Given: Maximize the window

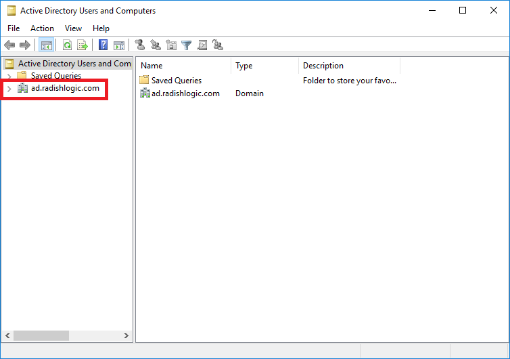Looking at the screenshot, I should (463, 10).
